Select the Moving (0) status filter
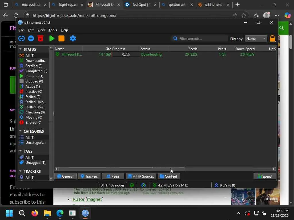294x220 pixels. (x=34, y=117)
